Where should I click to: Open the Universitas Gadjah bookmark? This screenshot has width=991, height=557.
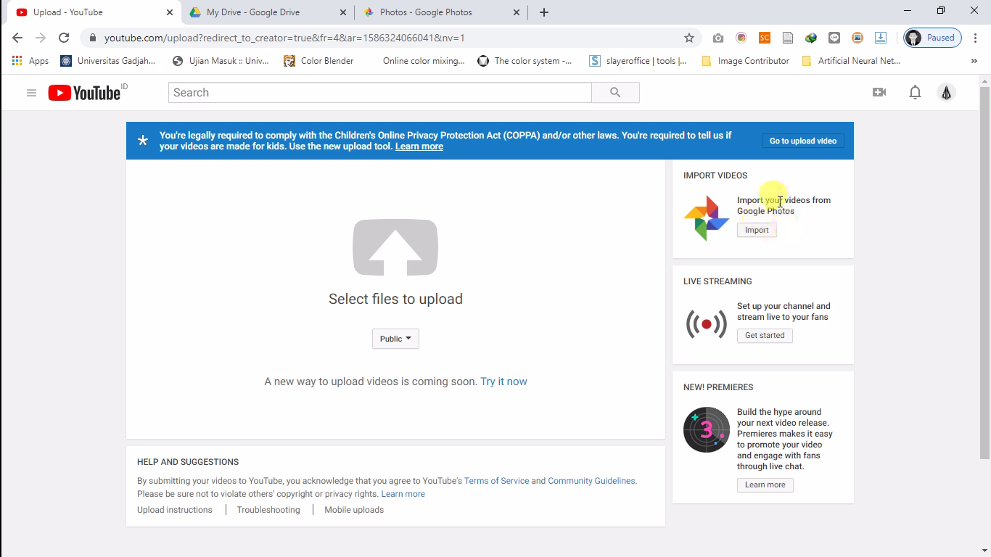tap(107, 61)
